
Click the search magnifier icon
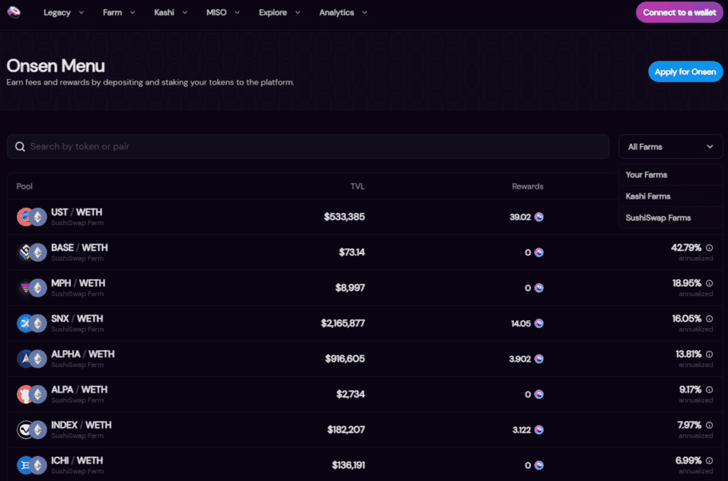[x=20, y=147]
